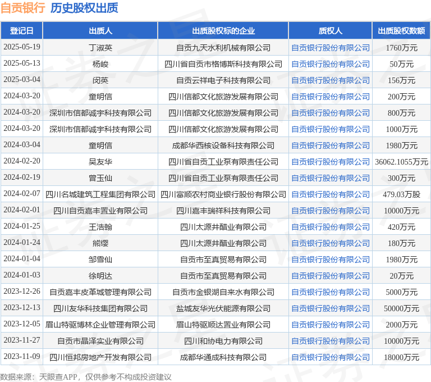Select pledgor name 吴友华
Screen dimensions: 431x382
point(100,162)
